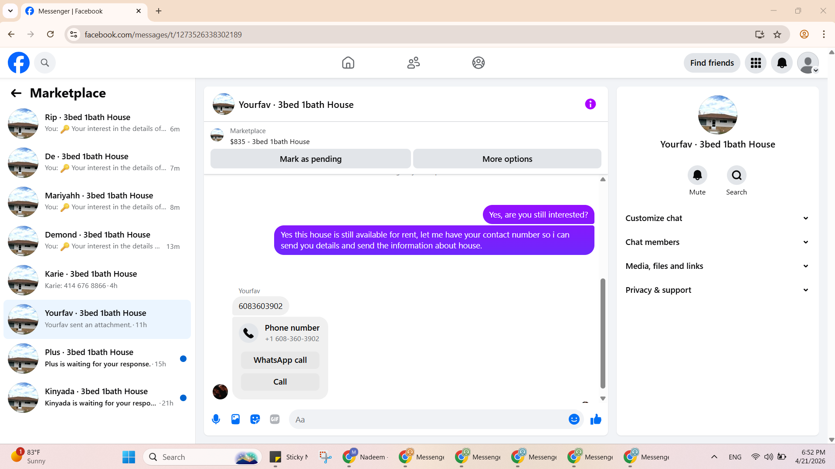Image resolution: width=835 pixels, height=469 pixels.
Task: Open the Rip 3bed 1bath House chat
Action: (97, 124)
